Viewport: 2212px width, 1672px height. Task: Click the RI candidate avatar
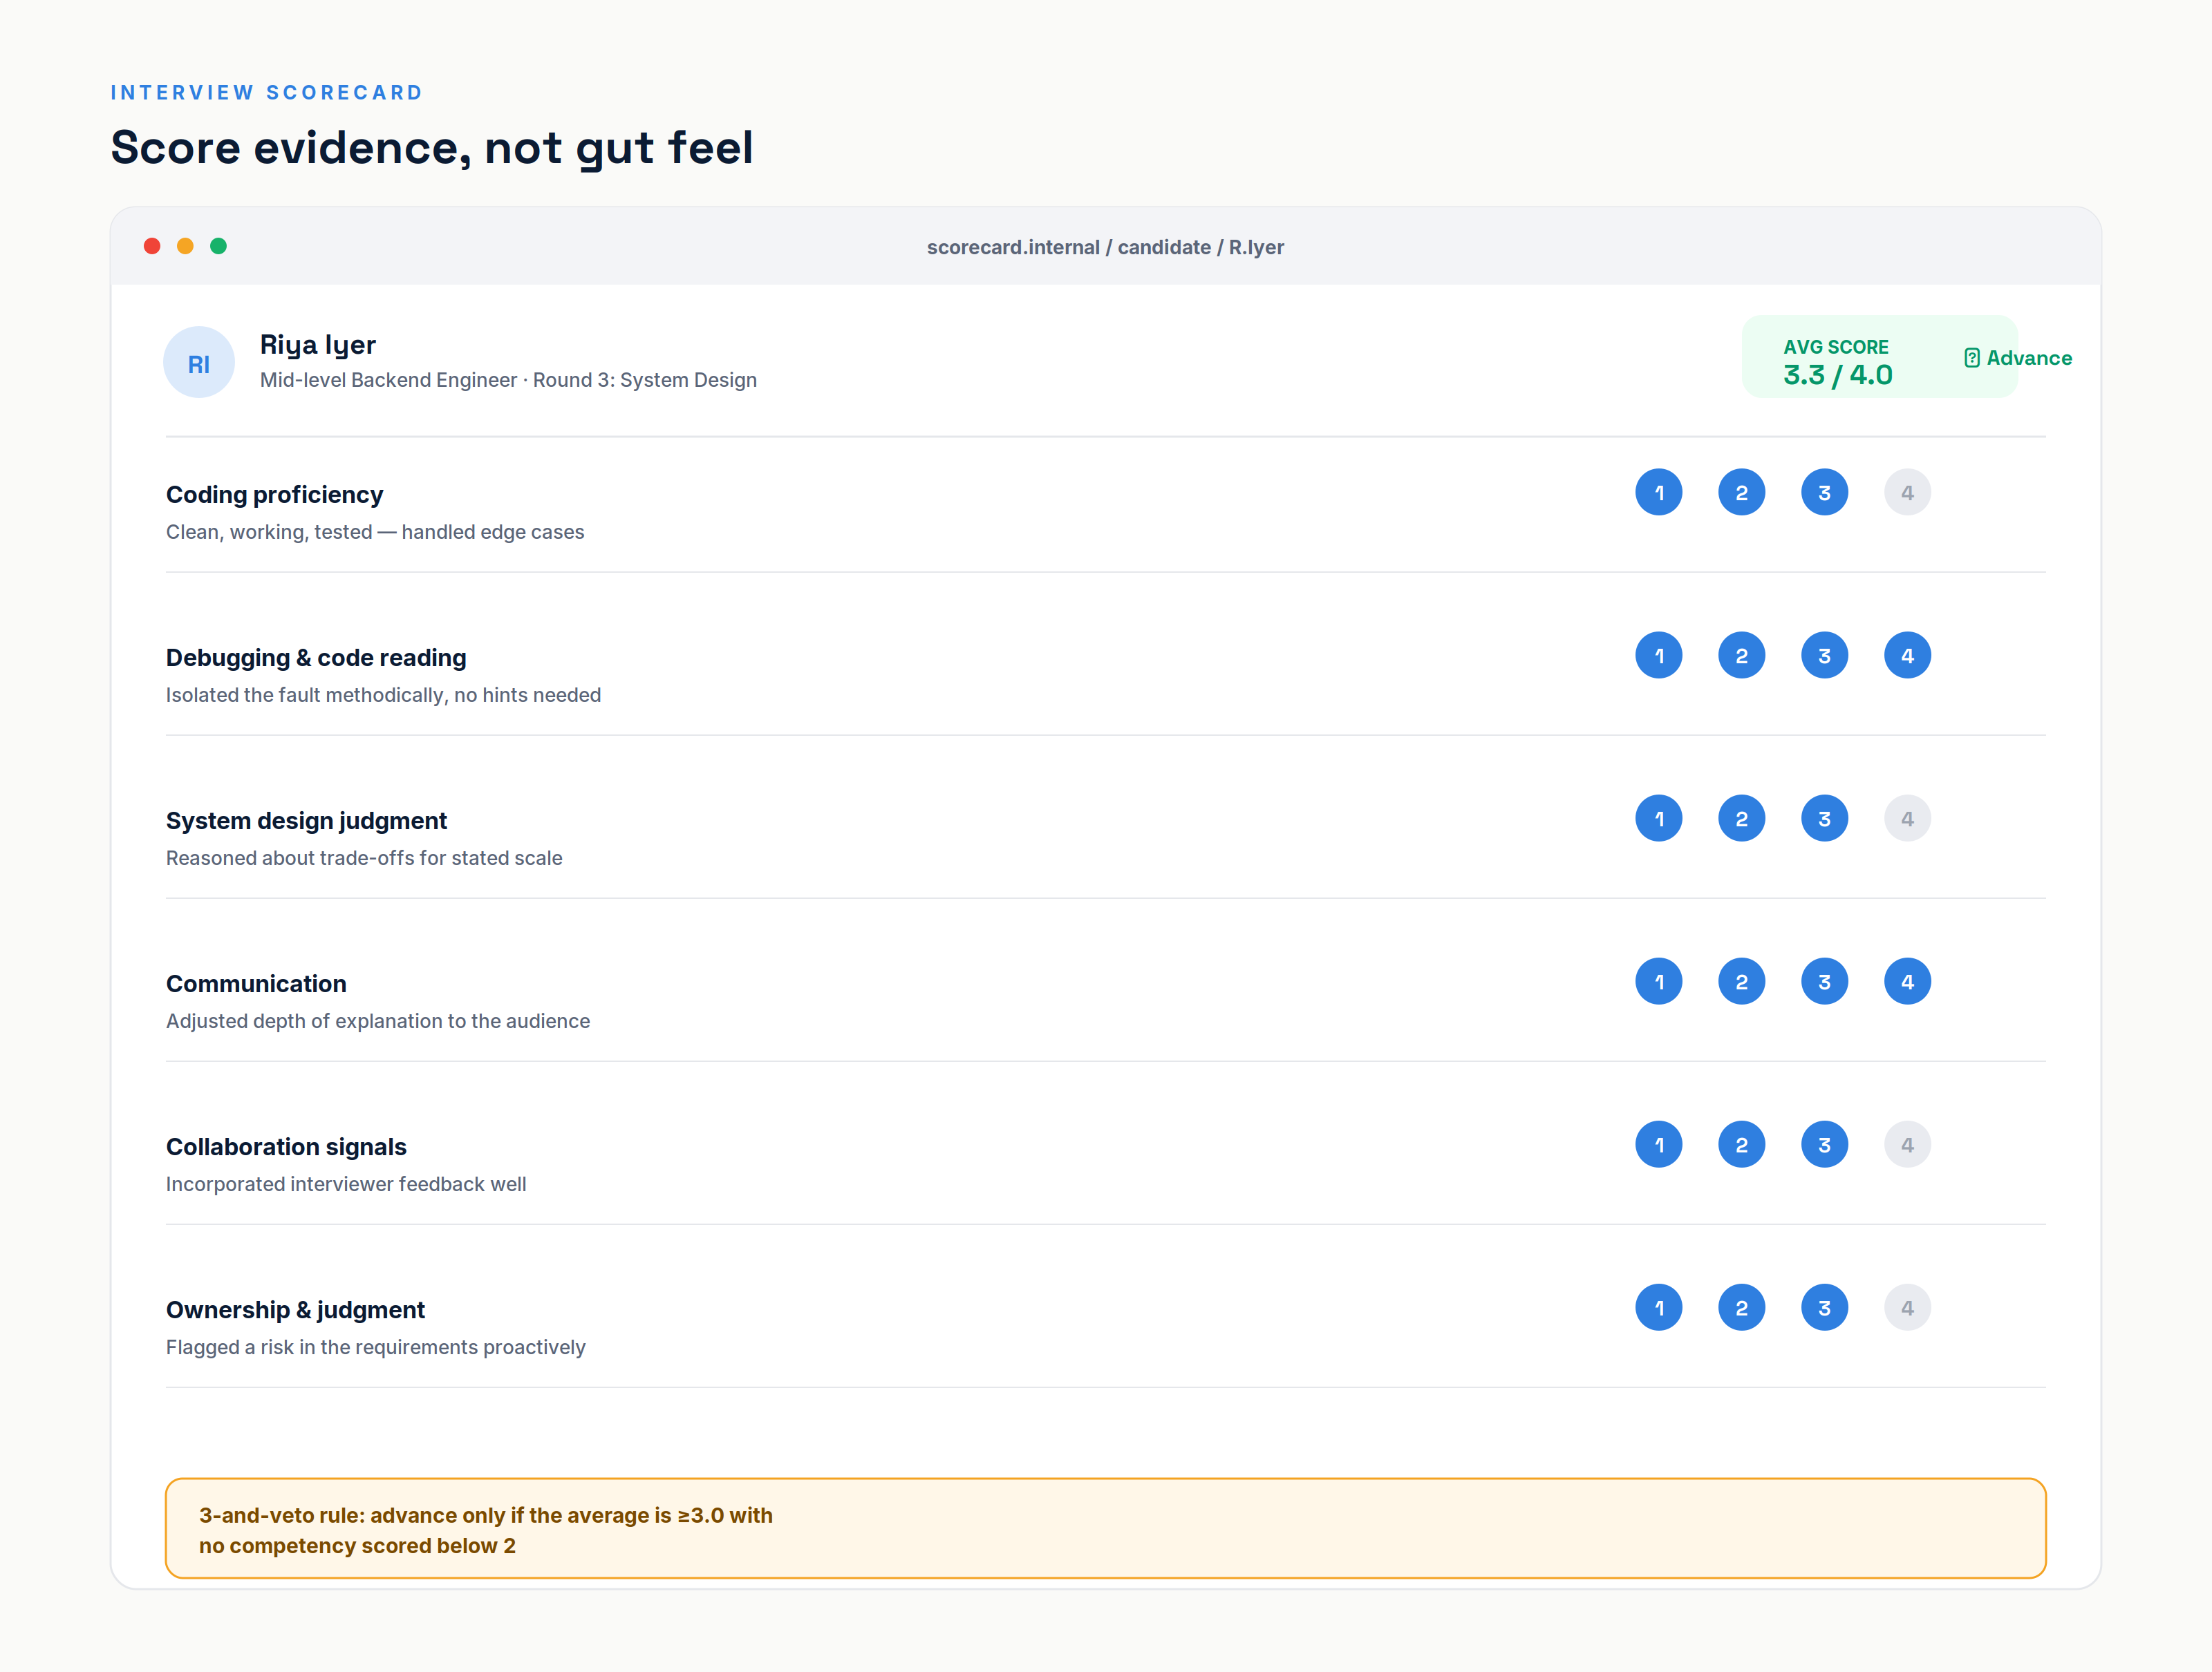[199, 363]
